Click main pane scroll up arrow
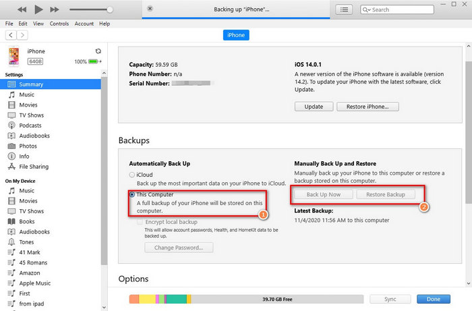 (469, 47)
